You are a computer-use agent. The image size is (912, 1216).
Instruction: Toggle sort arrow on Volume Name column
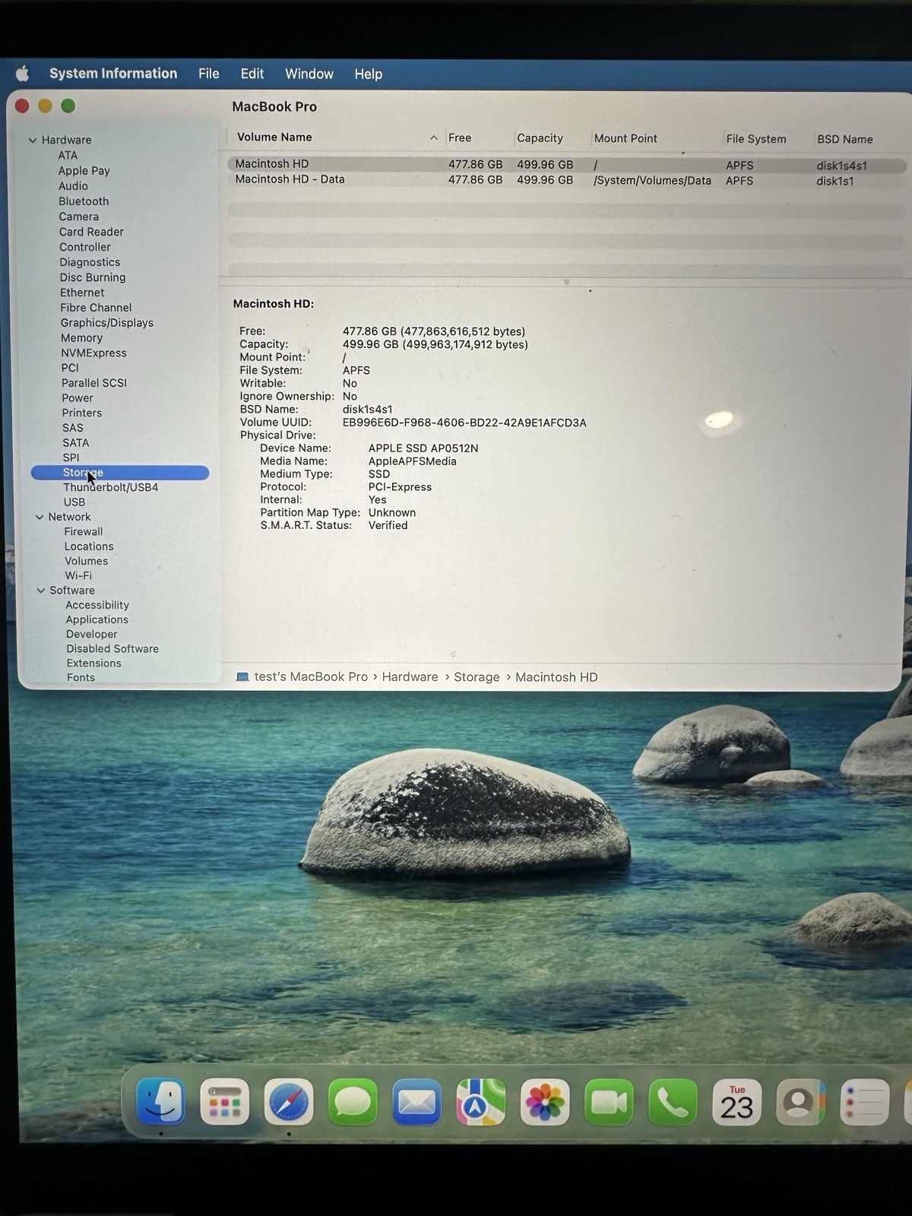coord(434,138)
